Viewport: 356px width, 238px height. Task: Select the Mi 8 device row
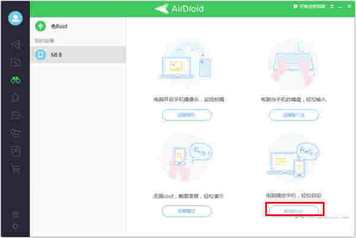[79, 54]
